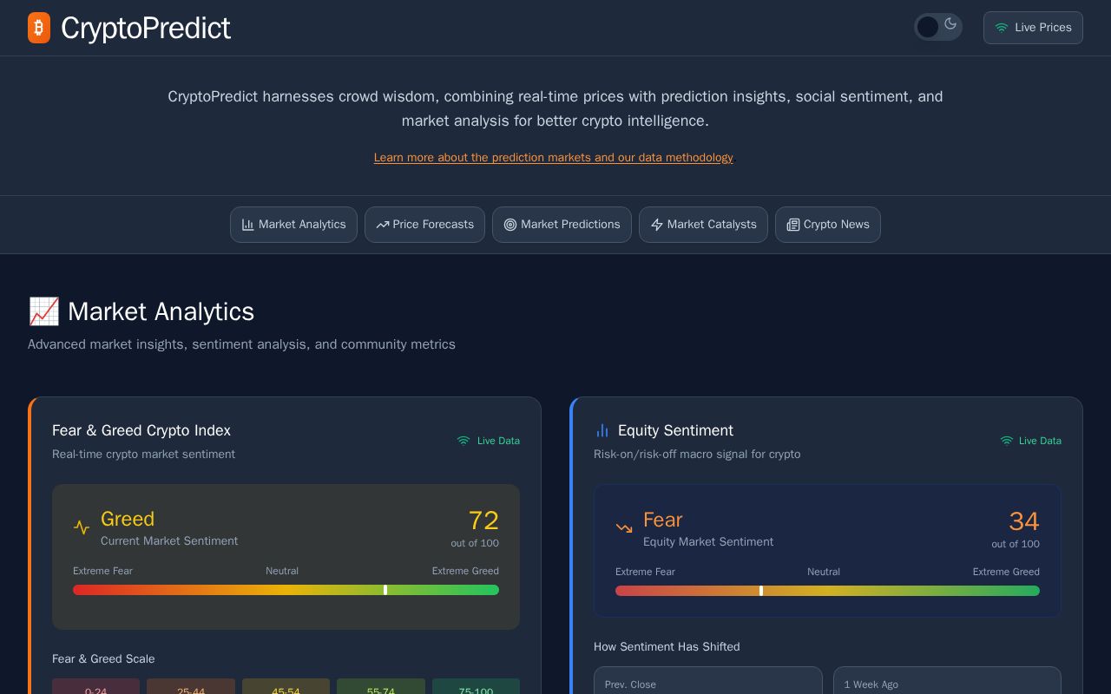Click the 1 Week Ago sentiment card
This screenshot has width=1111, height=694.
(947, 680)
